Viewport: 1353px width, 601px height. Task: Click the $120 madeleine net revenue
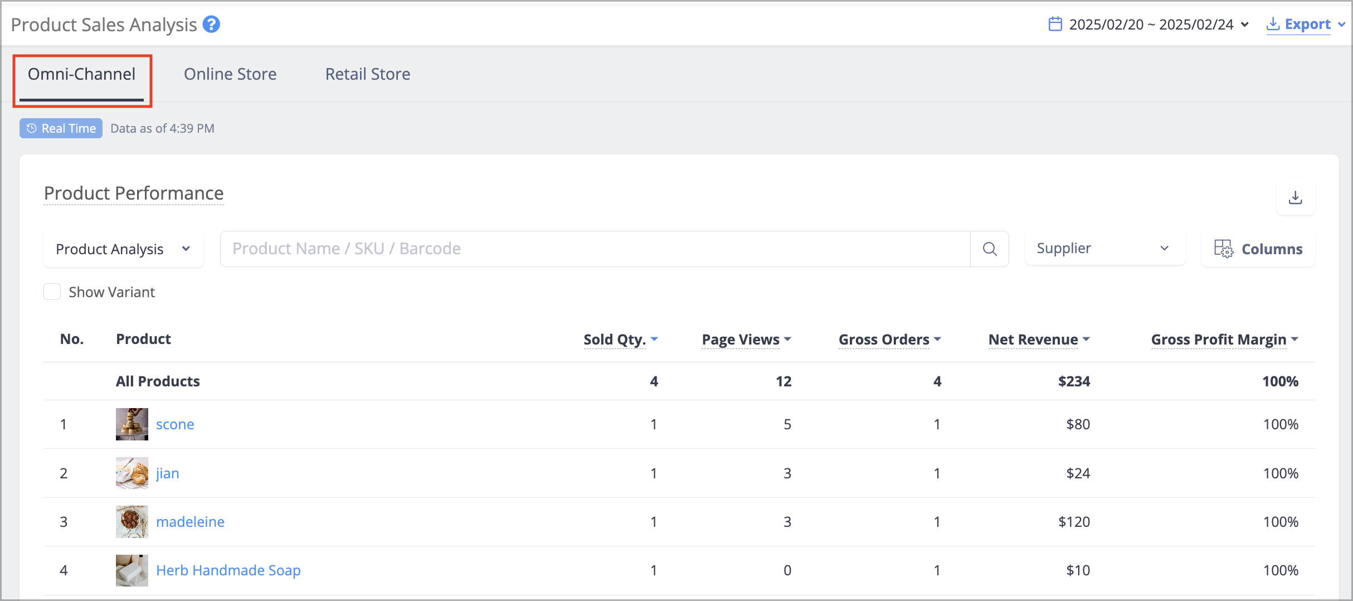pos(1074,522)
